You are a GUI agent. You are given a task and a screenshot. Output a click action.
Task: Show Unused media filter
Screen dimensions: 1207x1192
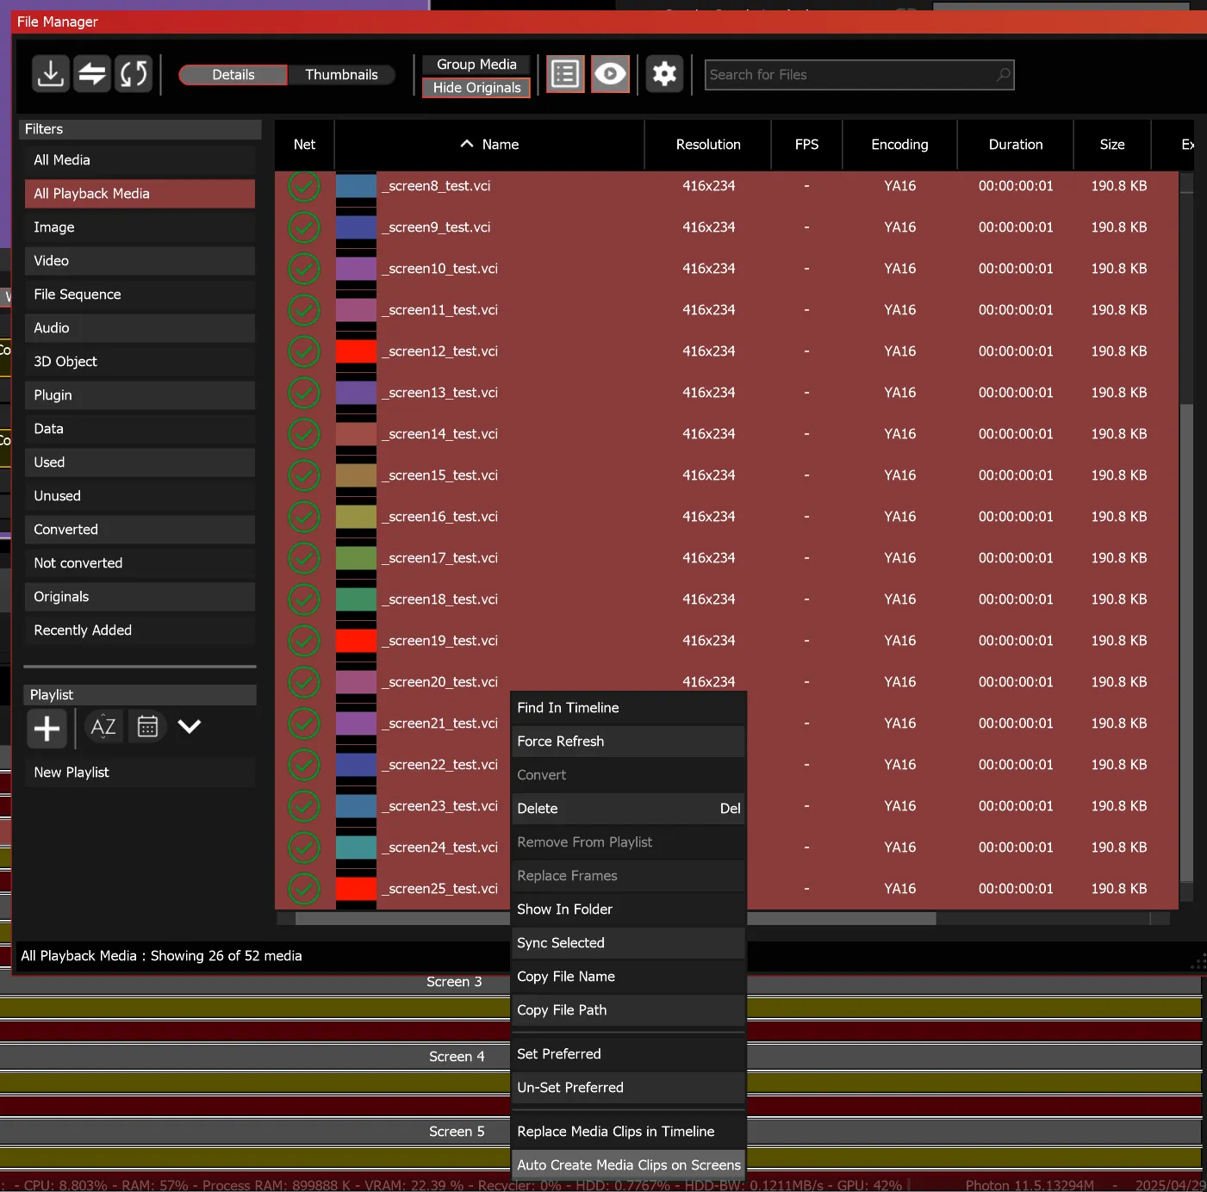(x=140, y=496)
